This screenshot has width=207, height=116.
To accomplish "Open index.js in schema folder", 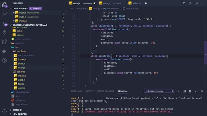I will tap(38, 76).
